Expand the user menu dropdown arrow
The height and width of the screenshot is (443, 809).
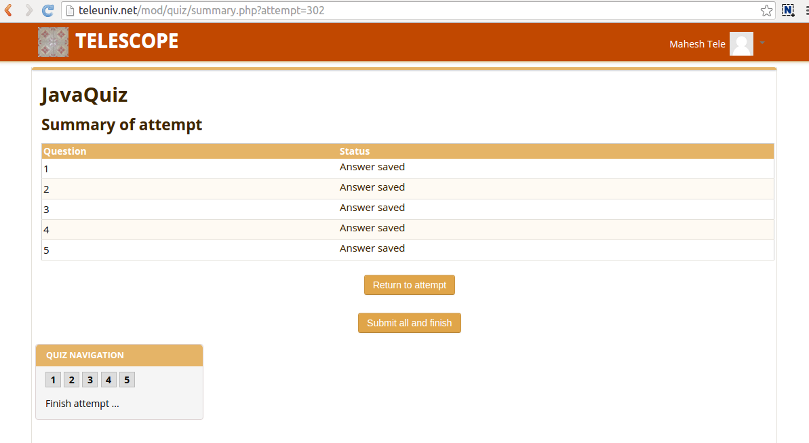point(762,43)
